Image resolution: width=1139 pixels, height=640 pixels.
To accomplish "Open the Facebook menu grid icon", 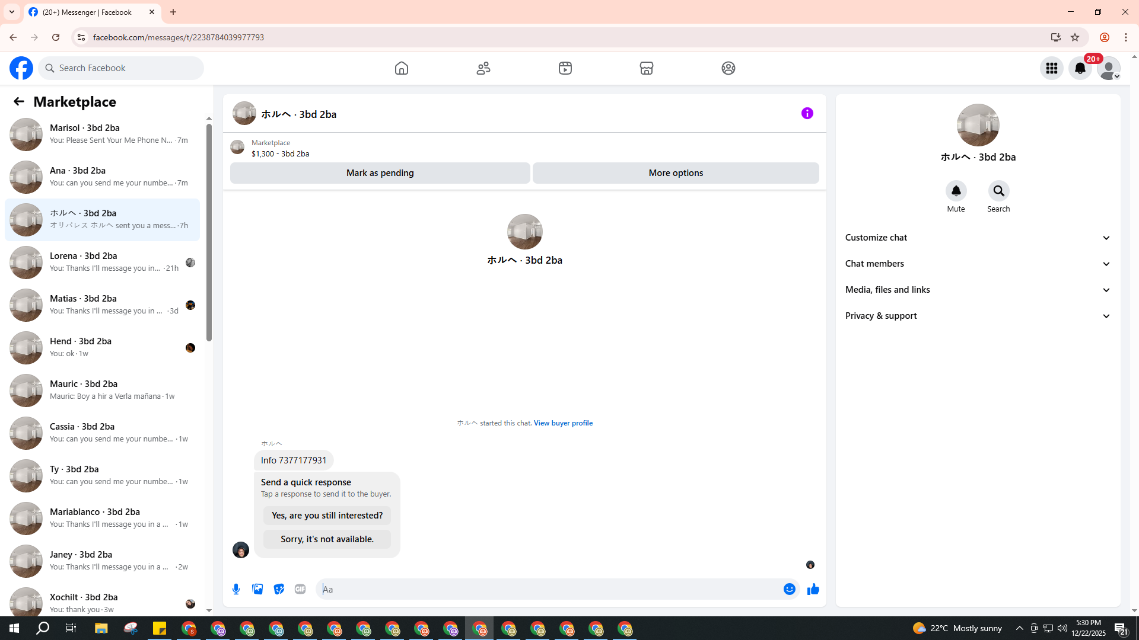I will 1051,68.
